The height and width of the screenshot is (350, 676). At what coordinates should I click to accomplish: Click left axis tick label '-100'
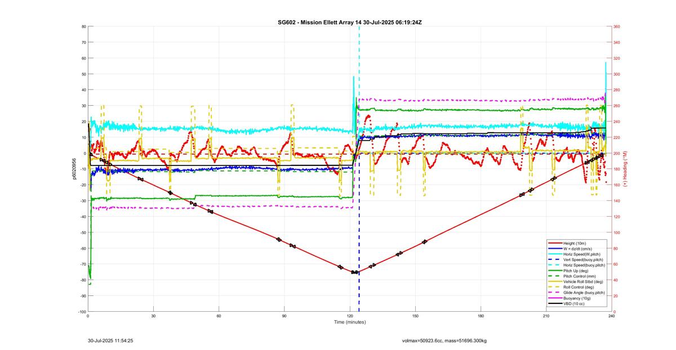pyautogui.click(x=81, y=311)
